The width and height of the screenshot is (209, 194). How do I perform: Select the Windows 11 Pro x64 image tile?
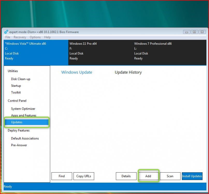[100, 53]
